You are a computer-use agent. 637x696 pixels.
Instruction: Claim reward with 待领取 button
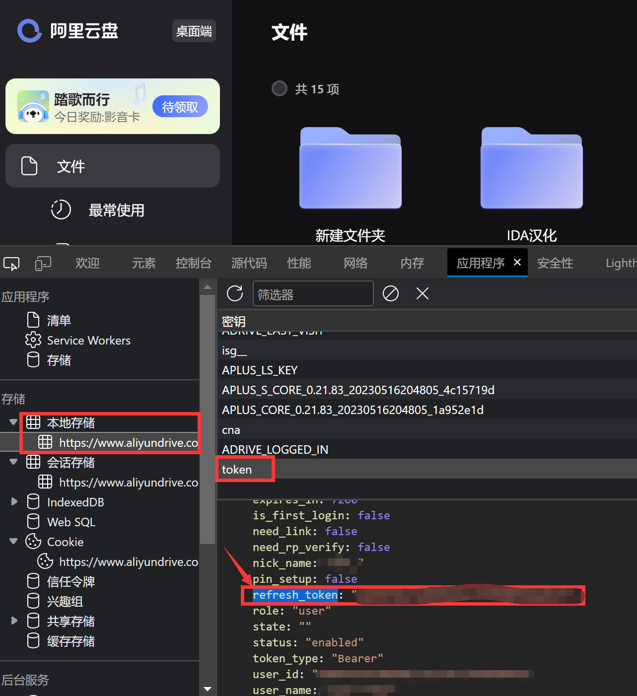[x=180, y=107]
